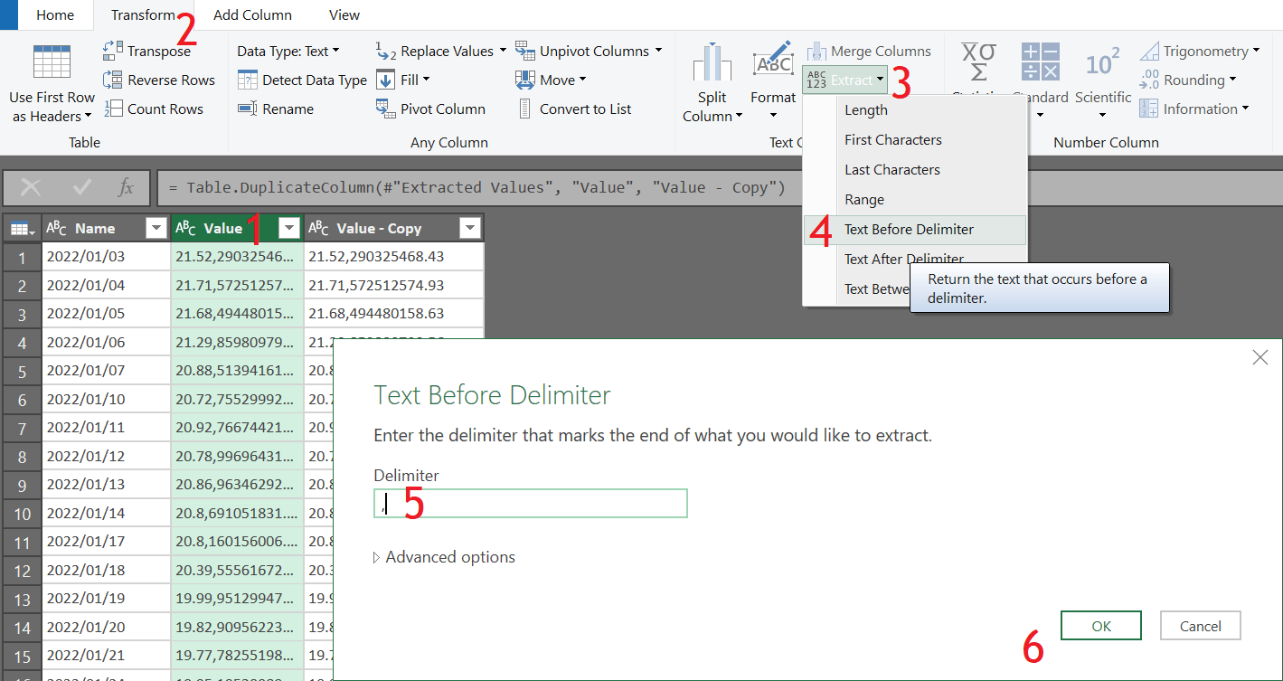This screenshot has width=1283, height=681.
Task: Click the table menu icon at the grid corner
Action: [21, 229]
